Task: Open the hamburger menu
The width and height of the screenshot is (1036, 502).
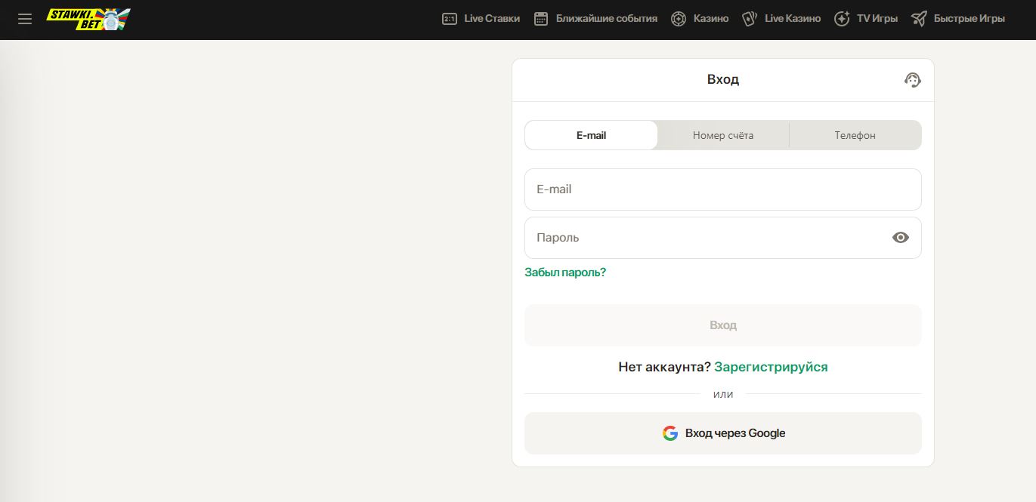Action: [25, 19]
